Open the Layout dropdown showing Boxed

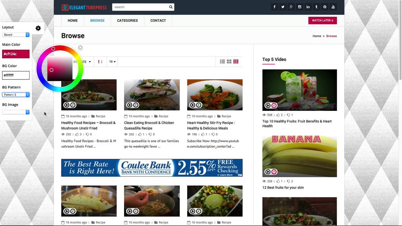[16, 35]
